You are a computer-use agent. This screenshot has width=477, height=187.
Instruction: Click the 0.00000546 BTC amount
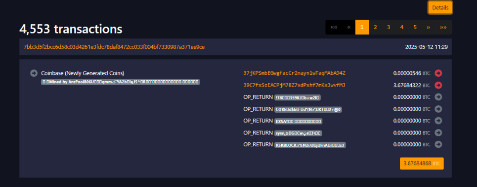click(x=412, y=73)
